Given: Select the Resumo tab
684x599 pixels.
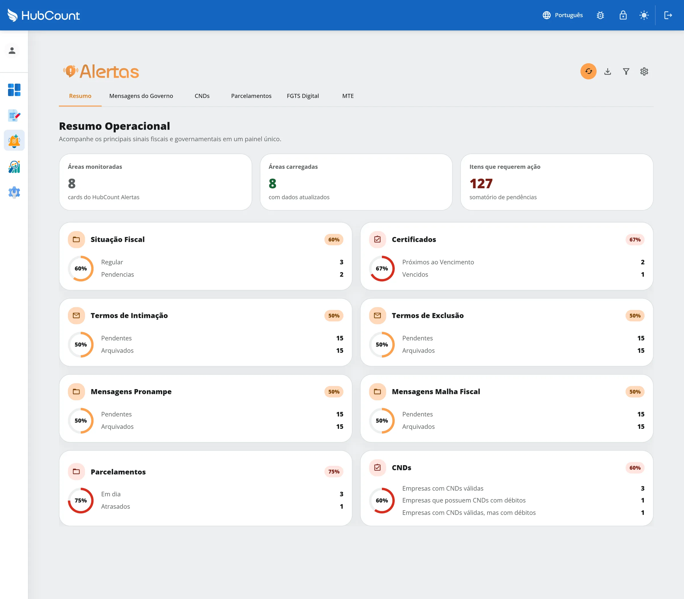Looking at the screenshot, I should pyautogui.click(x=80, y=96).
